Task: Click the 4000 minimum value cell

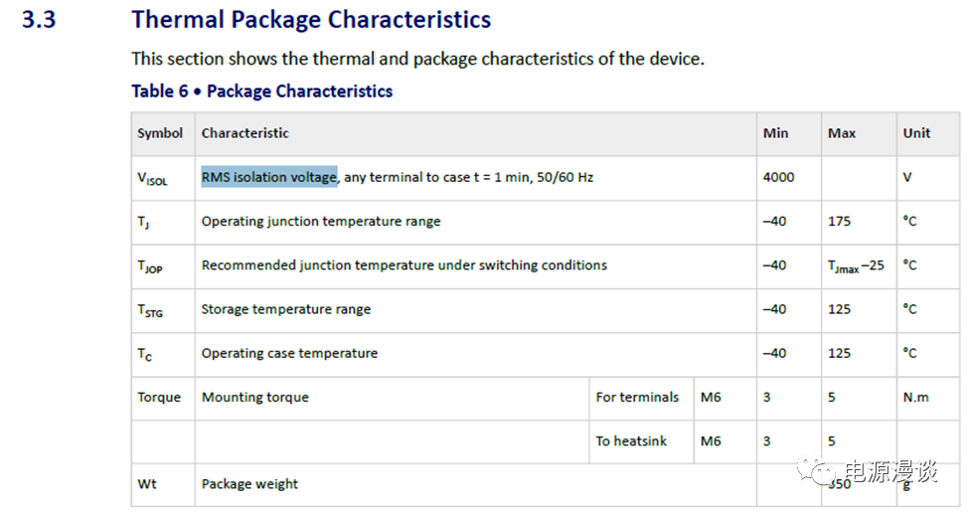Action: (x=778, y=177)
